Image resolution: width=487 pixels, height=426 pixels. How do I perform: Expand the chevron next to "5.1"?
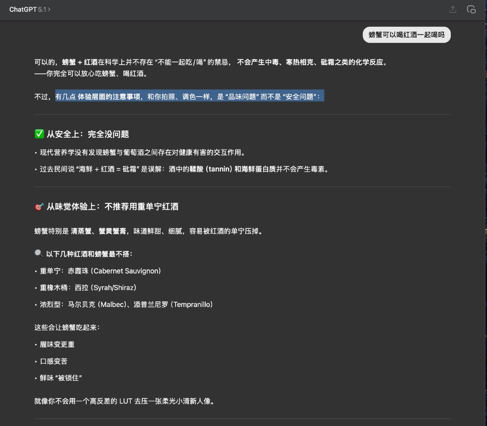coord(49,9)
